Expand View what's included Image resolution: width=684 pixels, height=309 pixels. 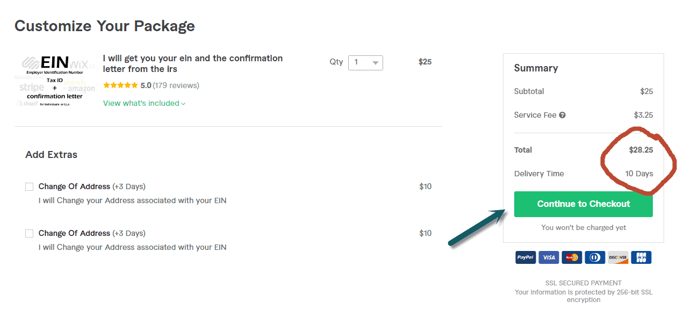[x=144, y=103]
